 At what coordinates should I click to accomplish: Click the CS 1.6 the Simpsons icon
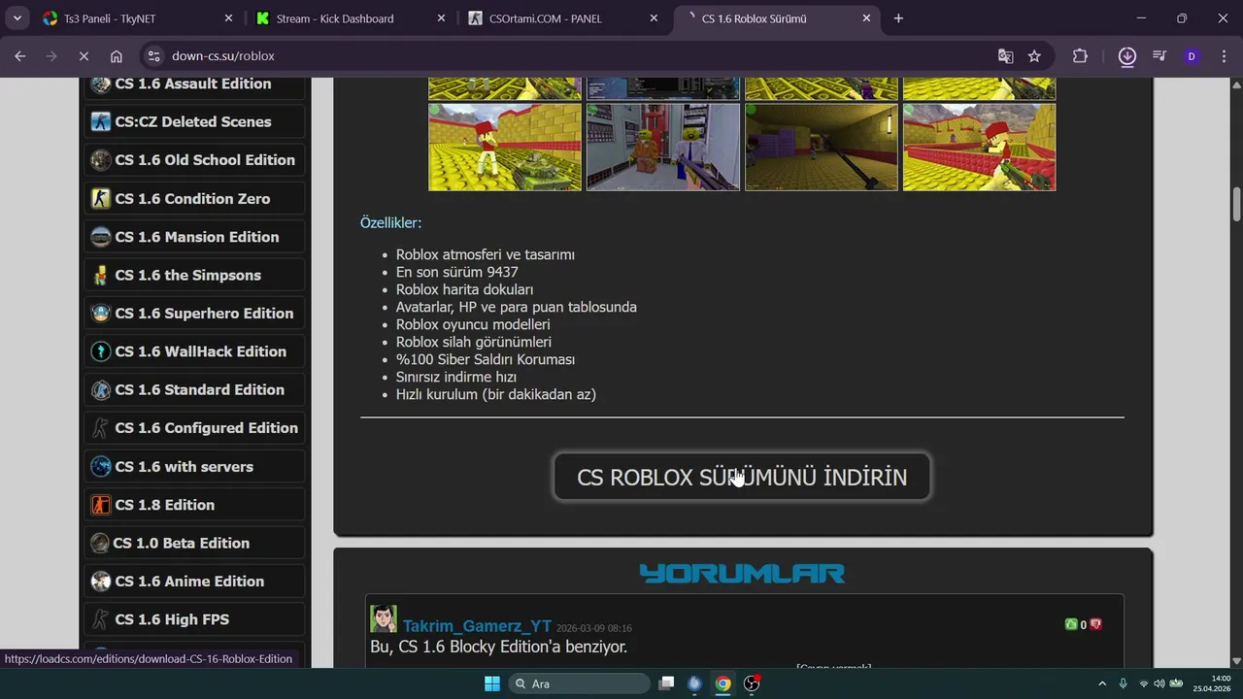(x=100, y=275)
